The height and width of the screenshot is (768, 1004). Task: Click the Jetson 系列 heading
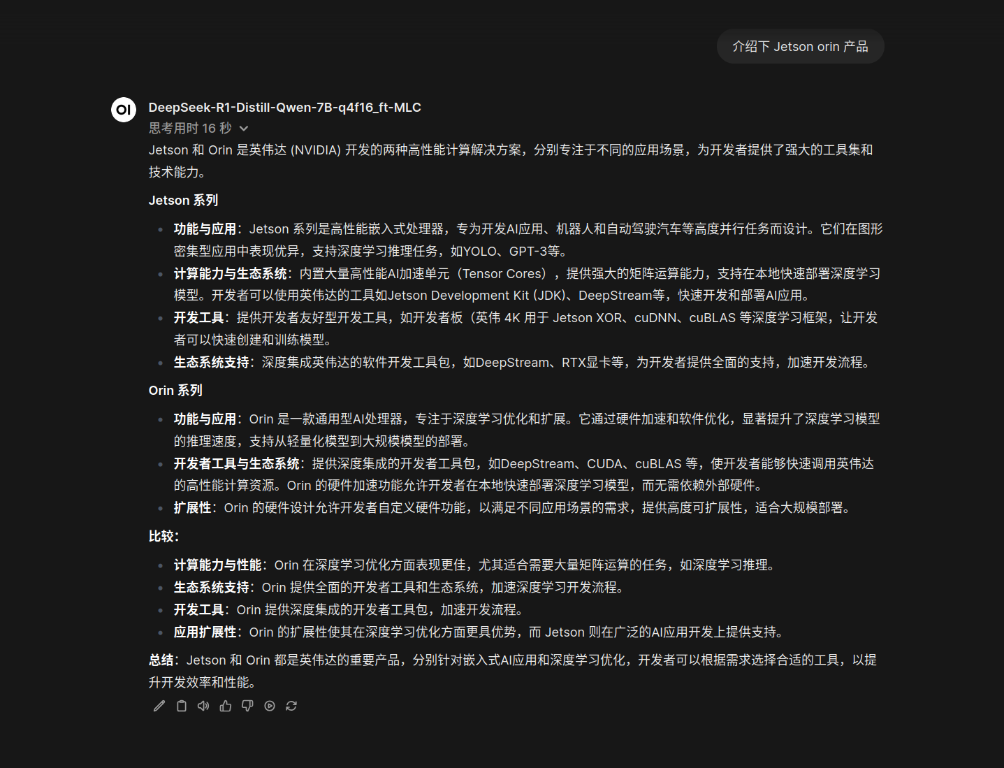pos(183,201)
